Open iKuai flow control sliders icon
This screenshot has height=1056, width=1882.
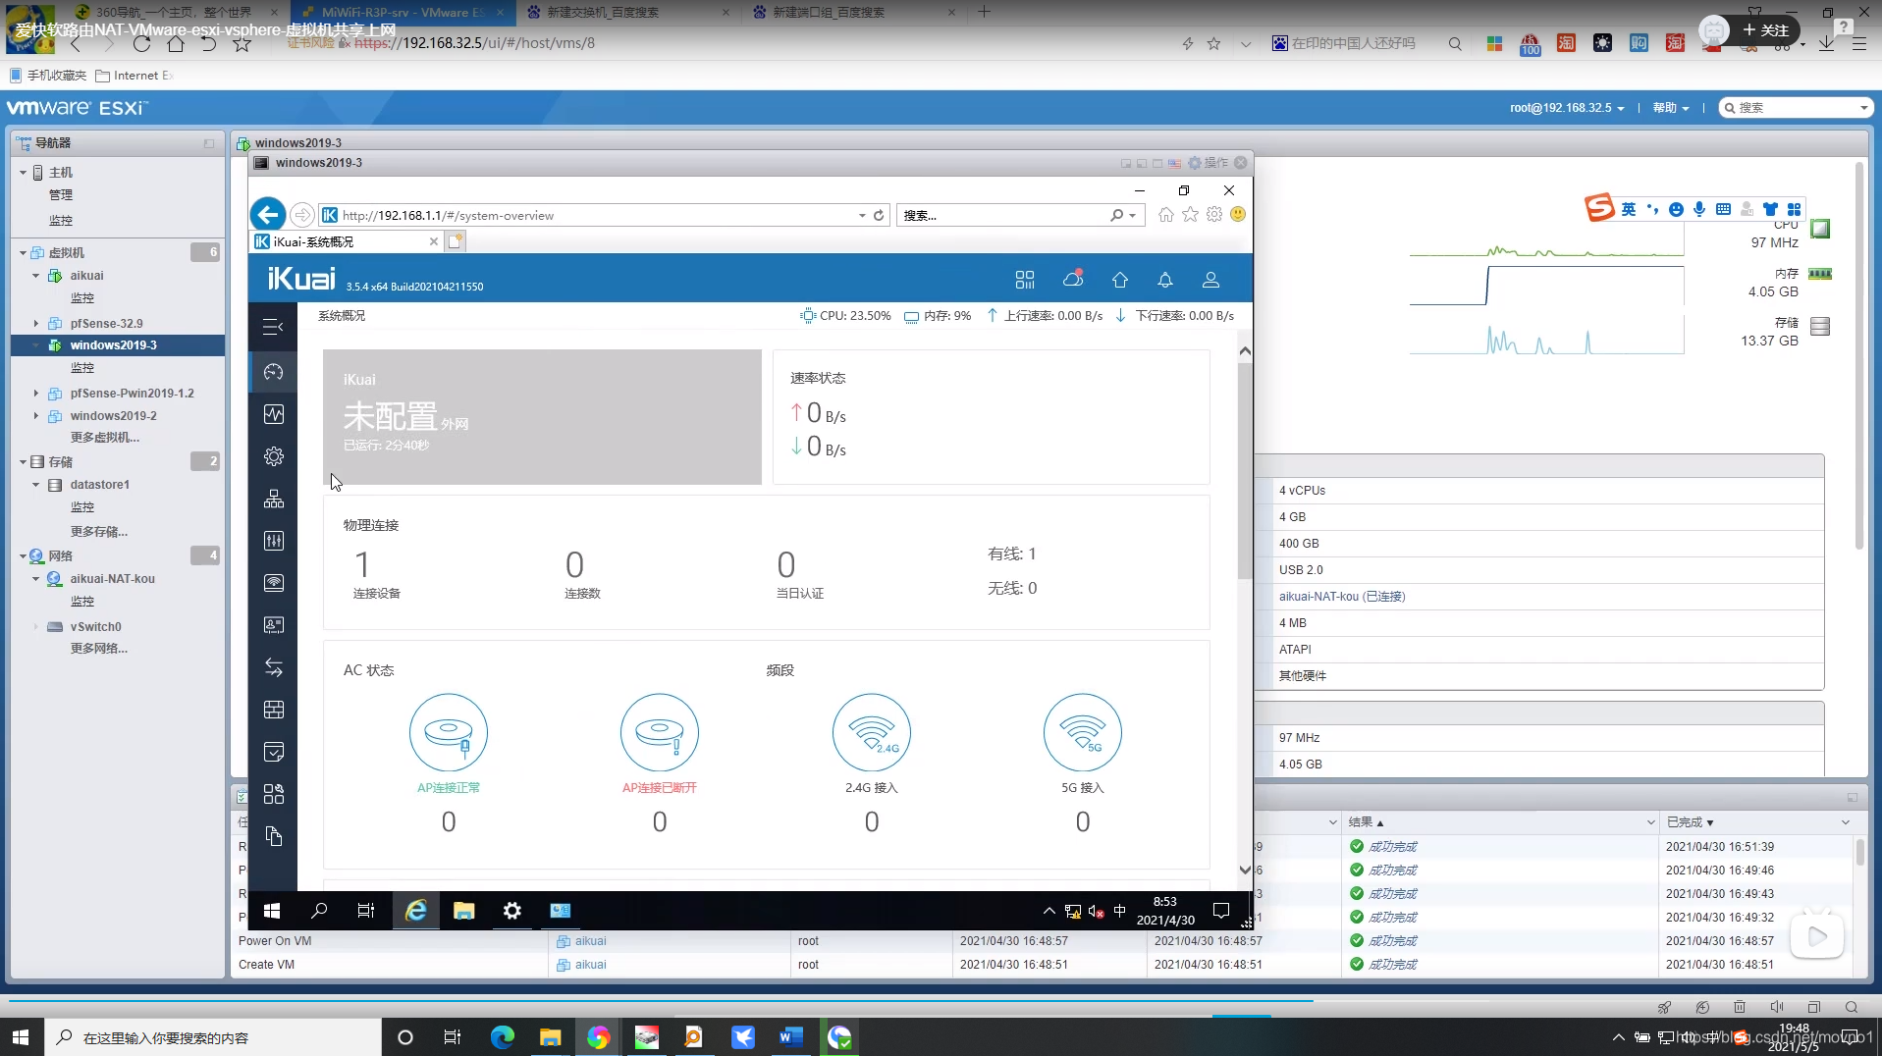274,541
